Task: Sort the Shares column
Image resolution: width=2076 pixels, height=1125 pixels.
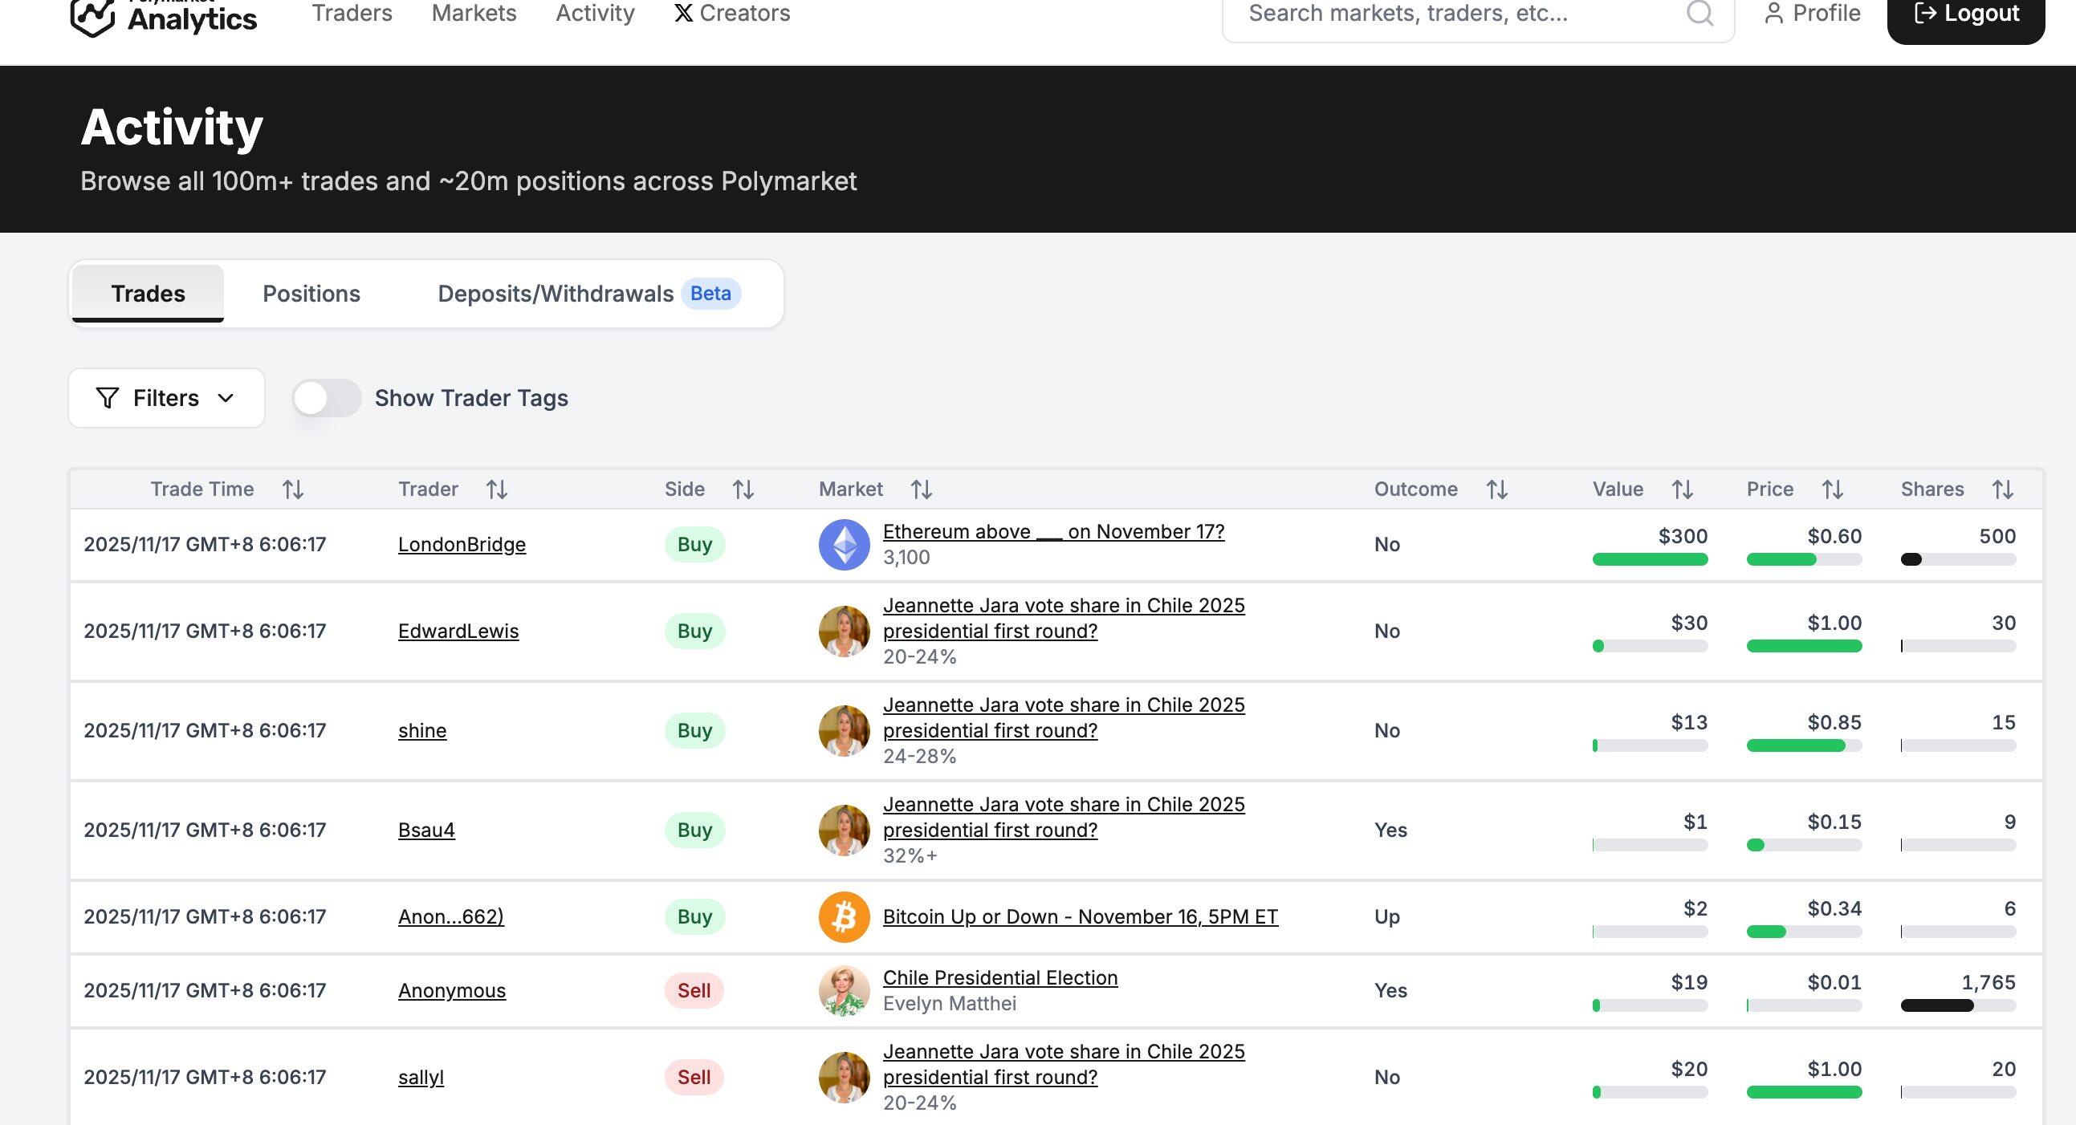Action: (2004, 488)
